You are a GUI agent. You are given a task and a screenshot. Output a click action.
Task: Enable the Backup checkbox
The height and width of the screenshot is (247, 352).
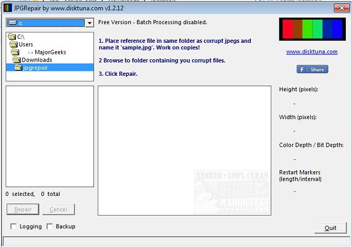pyautogui.click(x=50, y=227)
